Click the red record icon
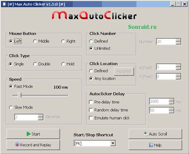This screenshot has height=154, width=189. [17, 145]
